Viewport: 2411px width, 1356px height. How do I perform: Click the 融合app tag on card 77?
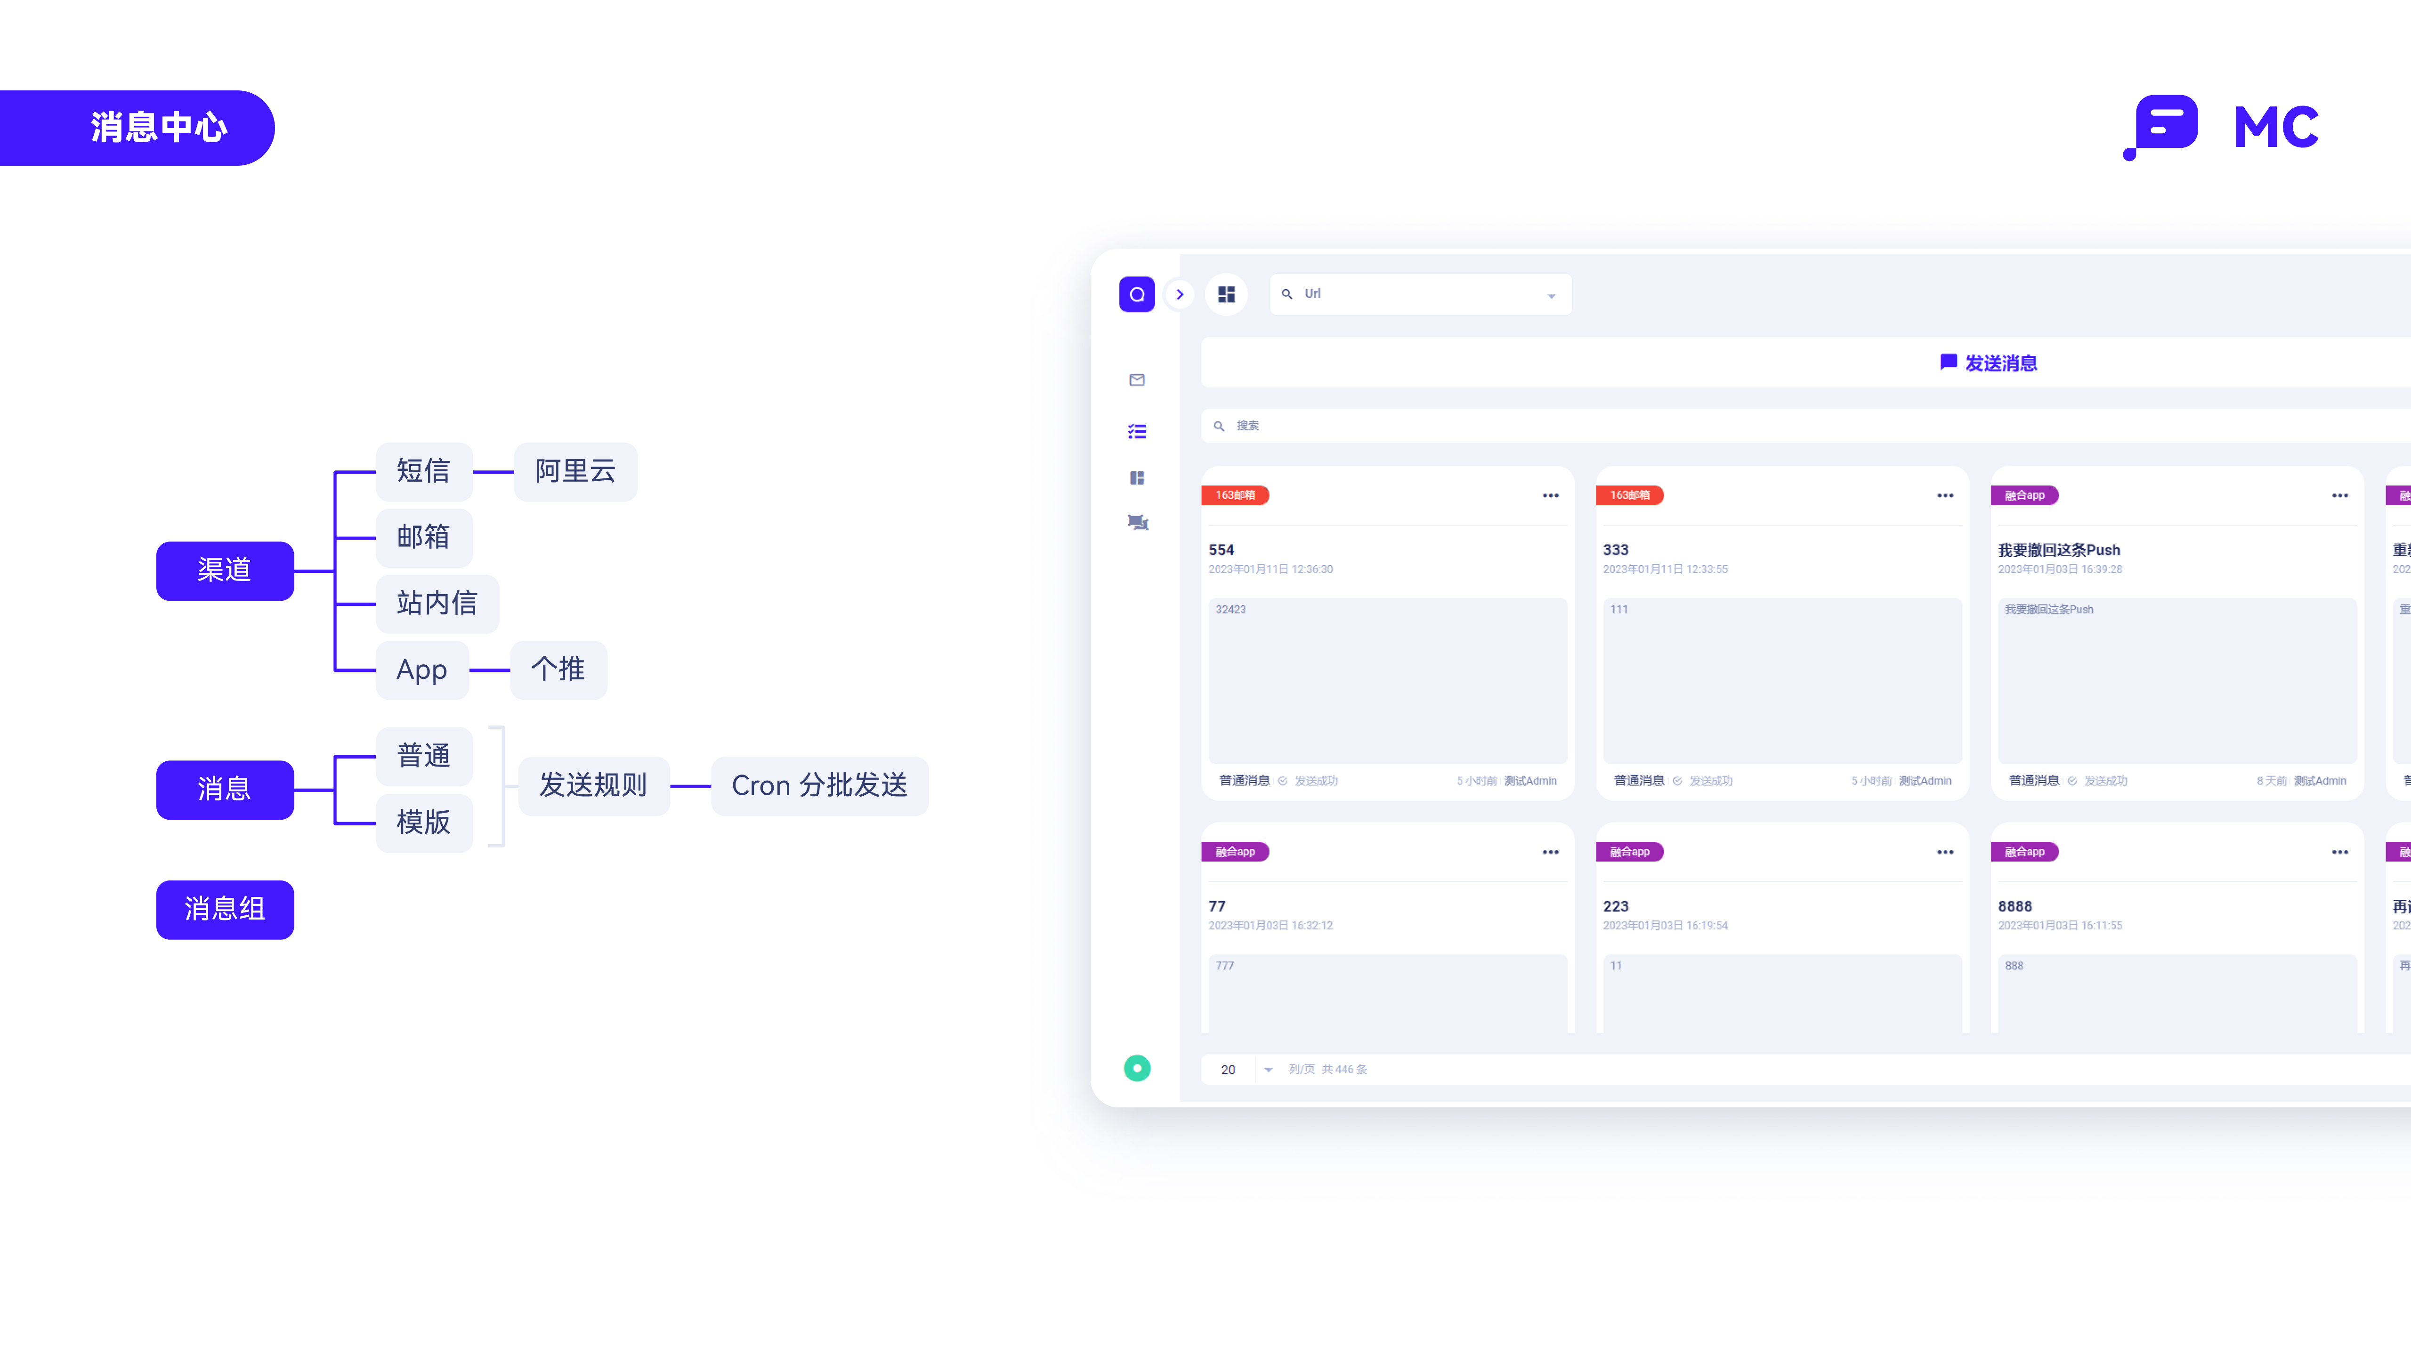pyautogui.click(x=1235, y=852)
